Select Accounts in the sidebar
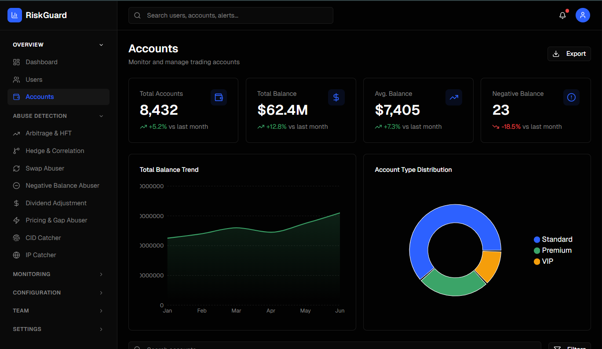Viewport: 602px width, 349px height. click(58, 97)
